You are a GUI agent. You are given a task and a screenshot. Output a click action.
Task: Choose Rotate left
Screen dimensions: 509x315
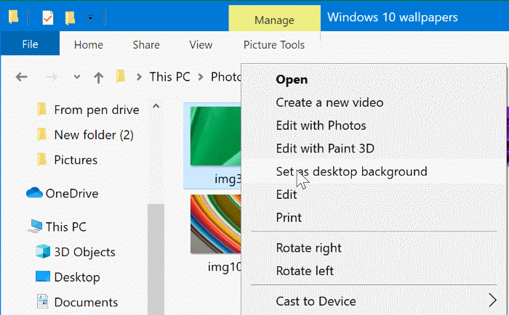pos(305,271)
